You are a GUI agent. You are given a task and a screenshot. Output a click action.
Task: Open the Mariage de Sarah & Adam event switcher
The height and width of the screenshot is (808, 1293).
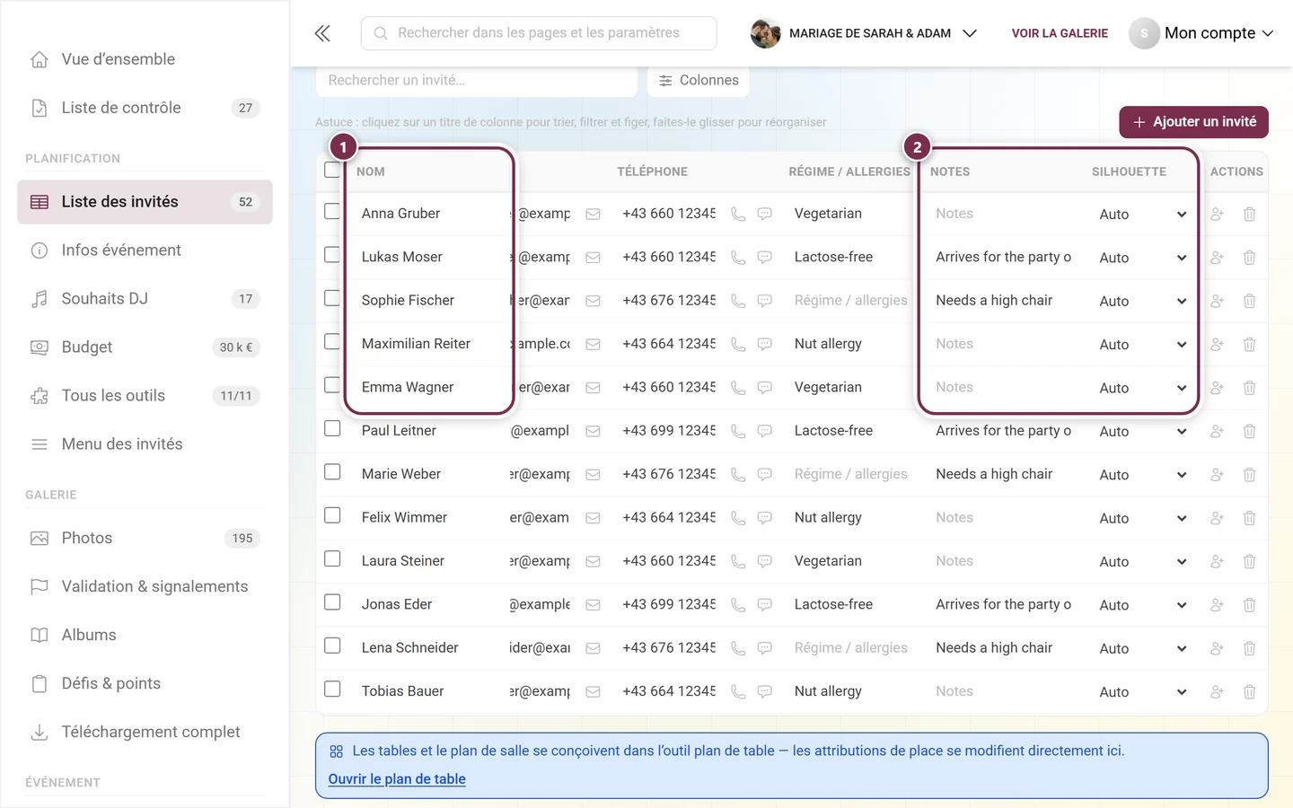point(864,33)
